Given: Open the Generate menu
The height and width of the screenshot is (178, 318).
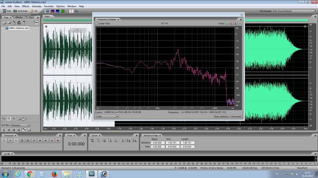Looking at the screenshot, I should (x=37, y=6).
